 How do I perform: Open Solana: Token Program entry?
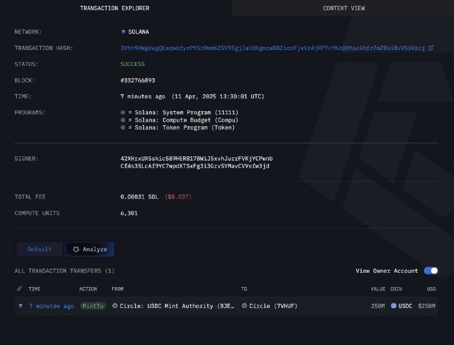point(184,127)
